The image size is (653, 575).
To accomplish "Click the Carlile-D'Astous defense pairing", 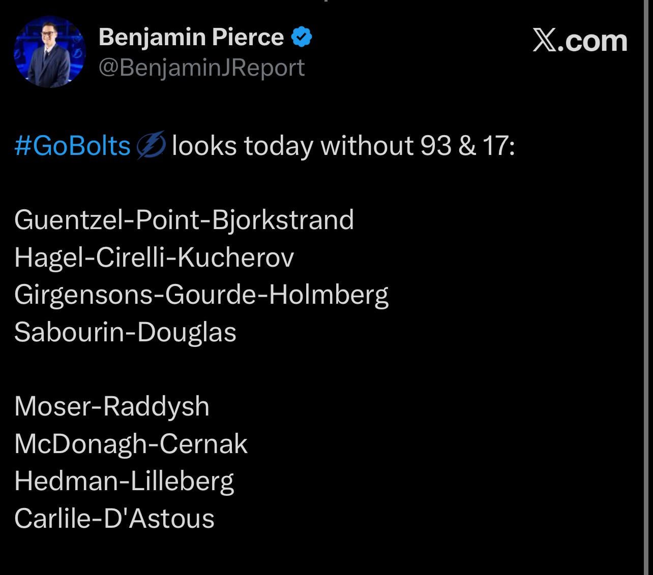I will [x=114, y=519].
